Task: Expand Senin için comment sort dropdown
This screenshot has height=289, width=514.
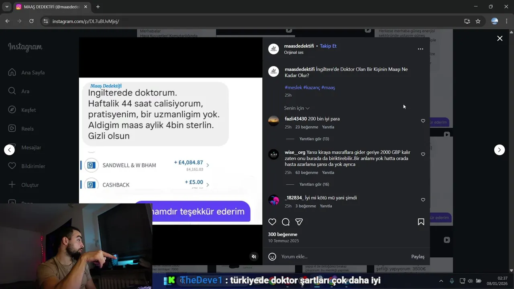Action: point(297,108)
